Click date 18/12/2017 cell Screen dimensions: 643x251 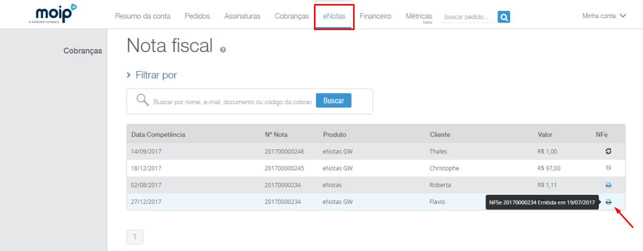coord(146,168)
